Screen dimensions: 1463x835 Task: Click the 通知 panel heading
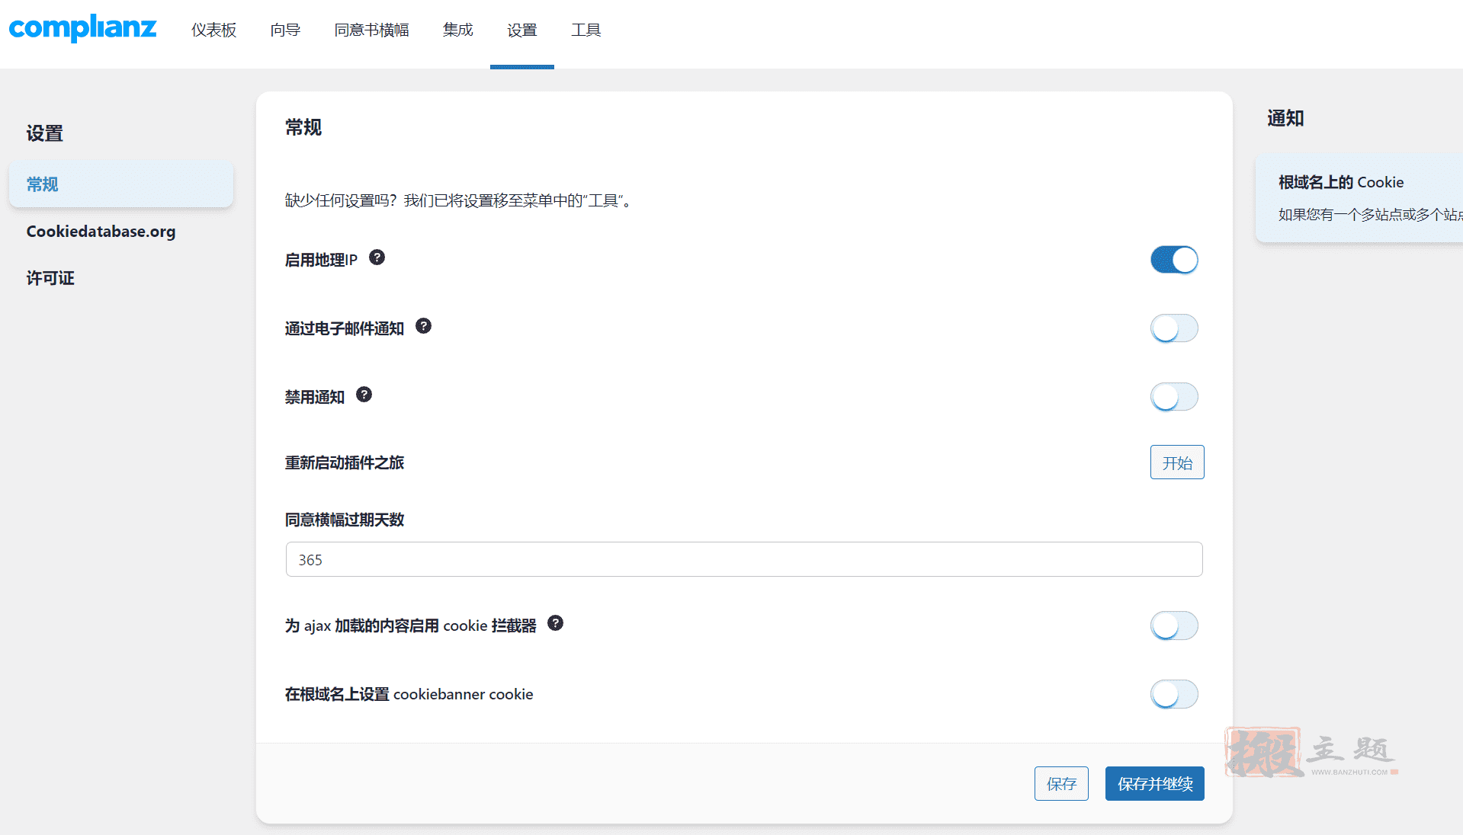[x=1285, y=118]
